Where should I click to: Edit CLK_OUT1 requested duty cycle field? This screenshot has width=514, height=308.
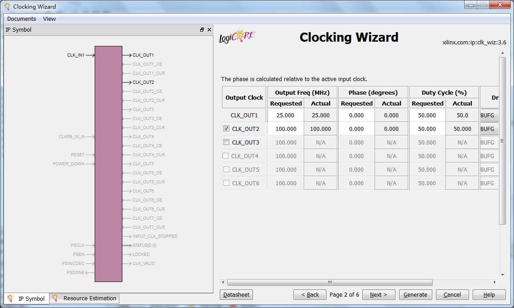pyautogui.click(x=427, y=115)
